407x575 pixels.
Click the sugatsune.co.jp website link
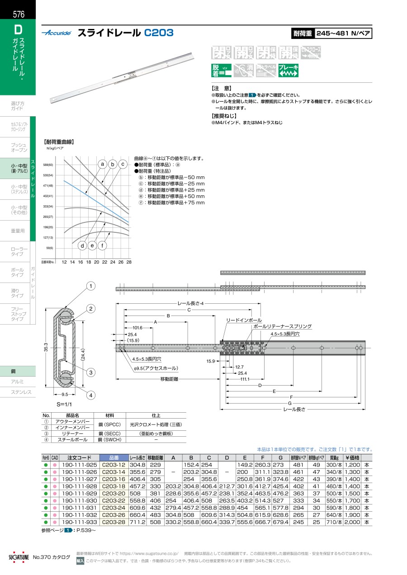(x=149, y=553)
